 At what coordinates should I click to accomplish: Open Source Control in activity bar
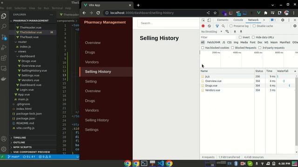pyautogui.click(x=4, y=37)
